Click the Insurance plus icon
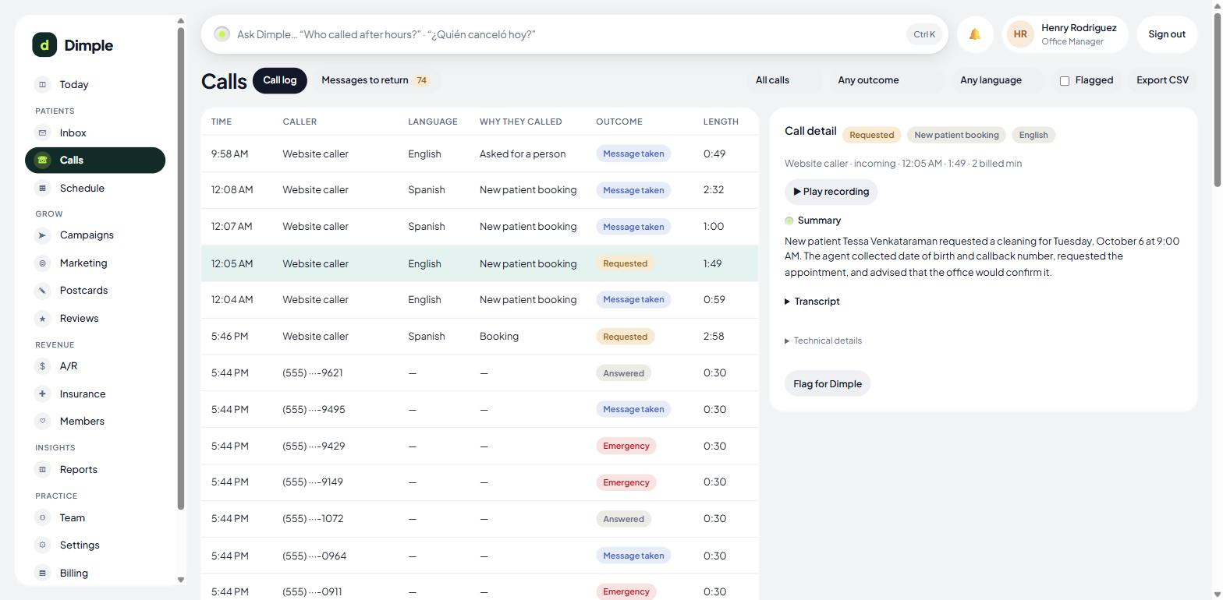Image resolution: width=1223 pixels, height=600 pixels. 43,394
